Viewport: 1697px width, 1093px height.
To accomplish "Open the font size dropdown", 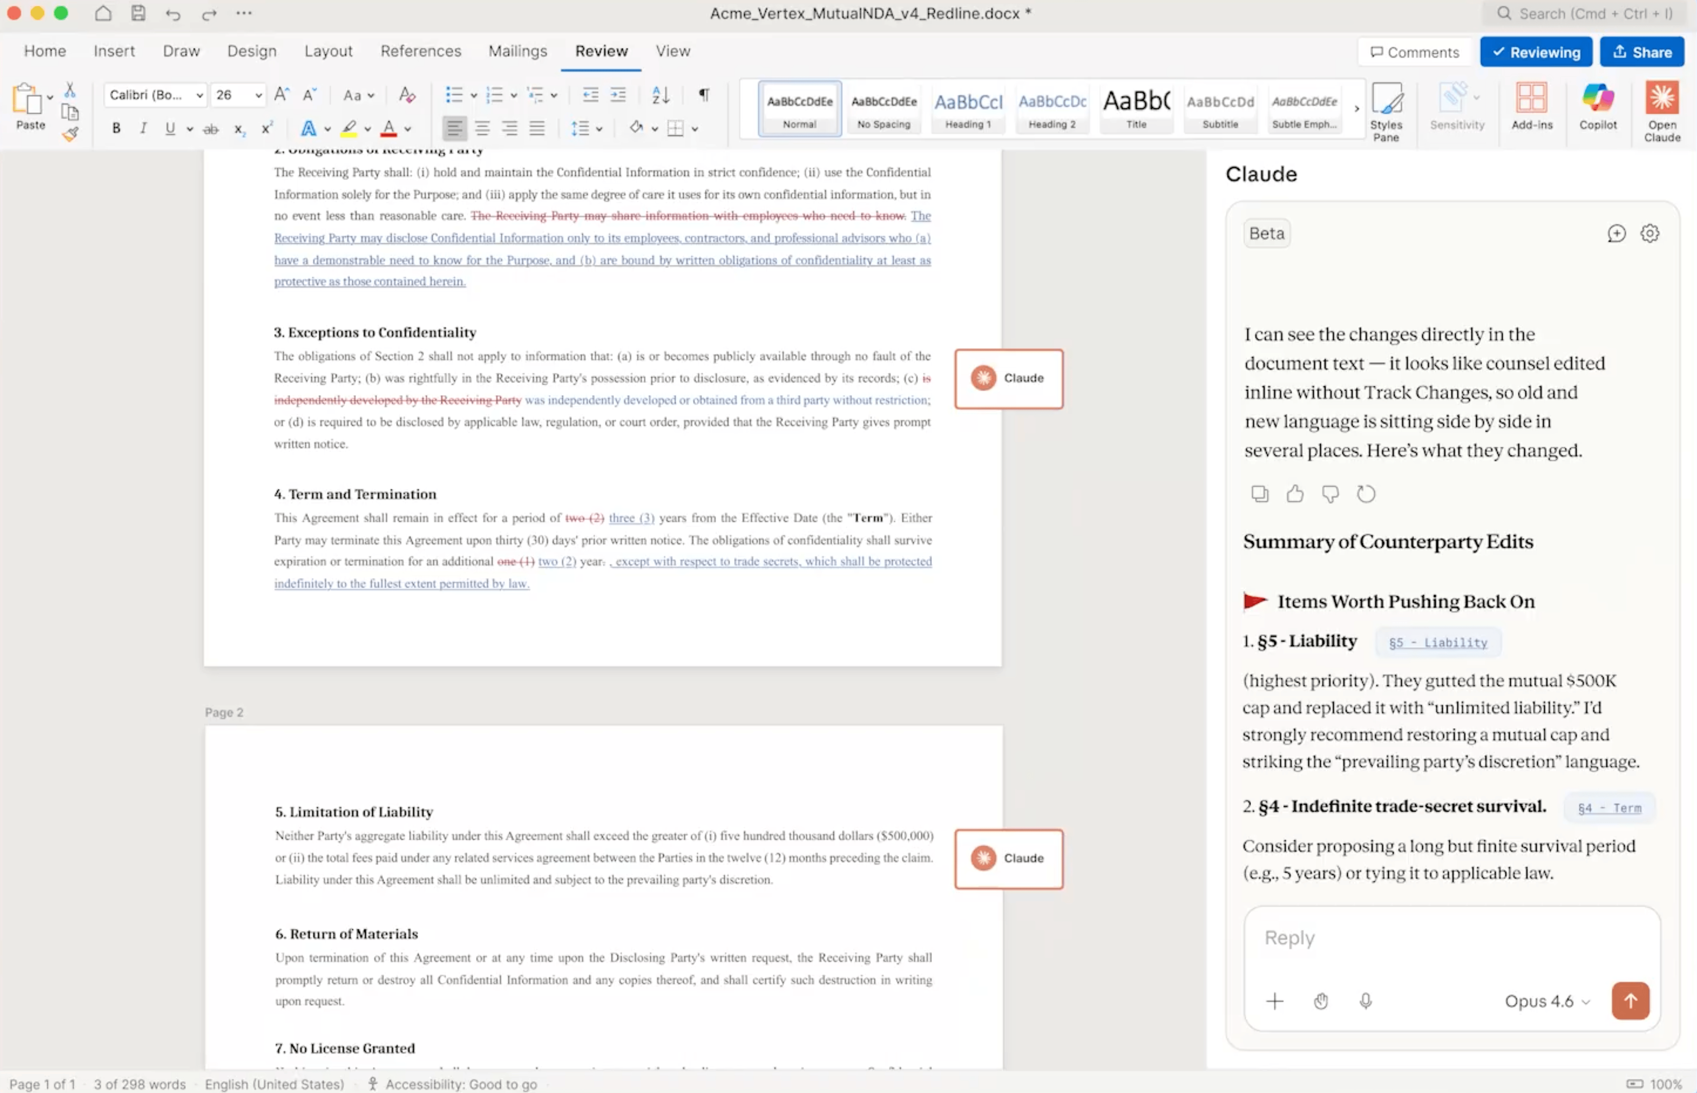I will (258, 95).
